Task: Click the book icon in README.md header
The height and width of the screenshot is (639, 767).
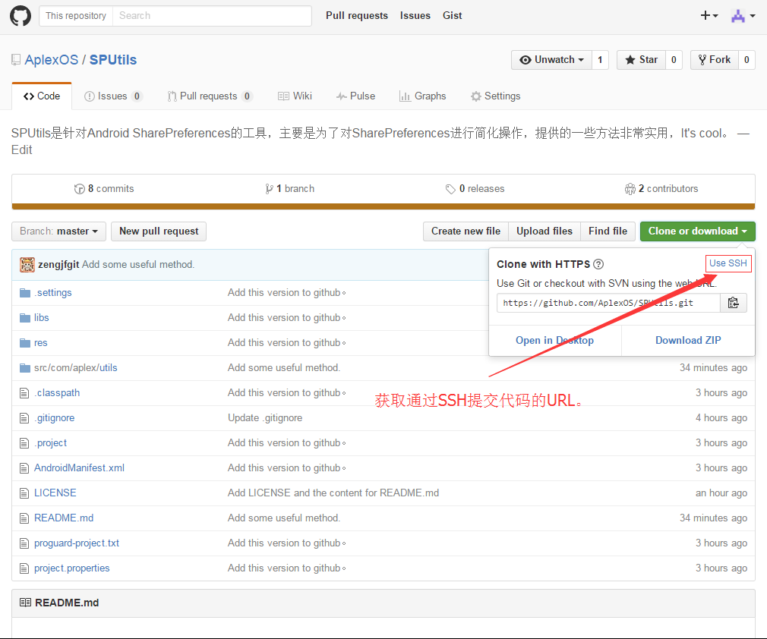Action: [x=25, y=603]
